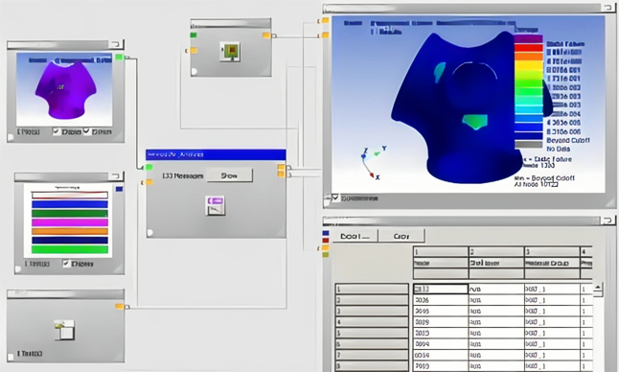Collapse the purple model viewer using corner button

tap(116, 44)
